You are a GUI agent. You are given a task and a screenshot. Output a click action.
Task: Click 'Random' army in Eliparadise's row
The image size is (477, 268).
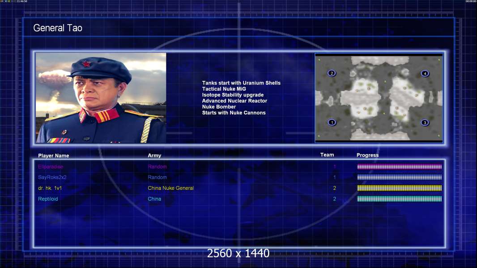coord(157,167)
